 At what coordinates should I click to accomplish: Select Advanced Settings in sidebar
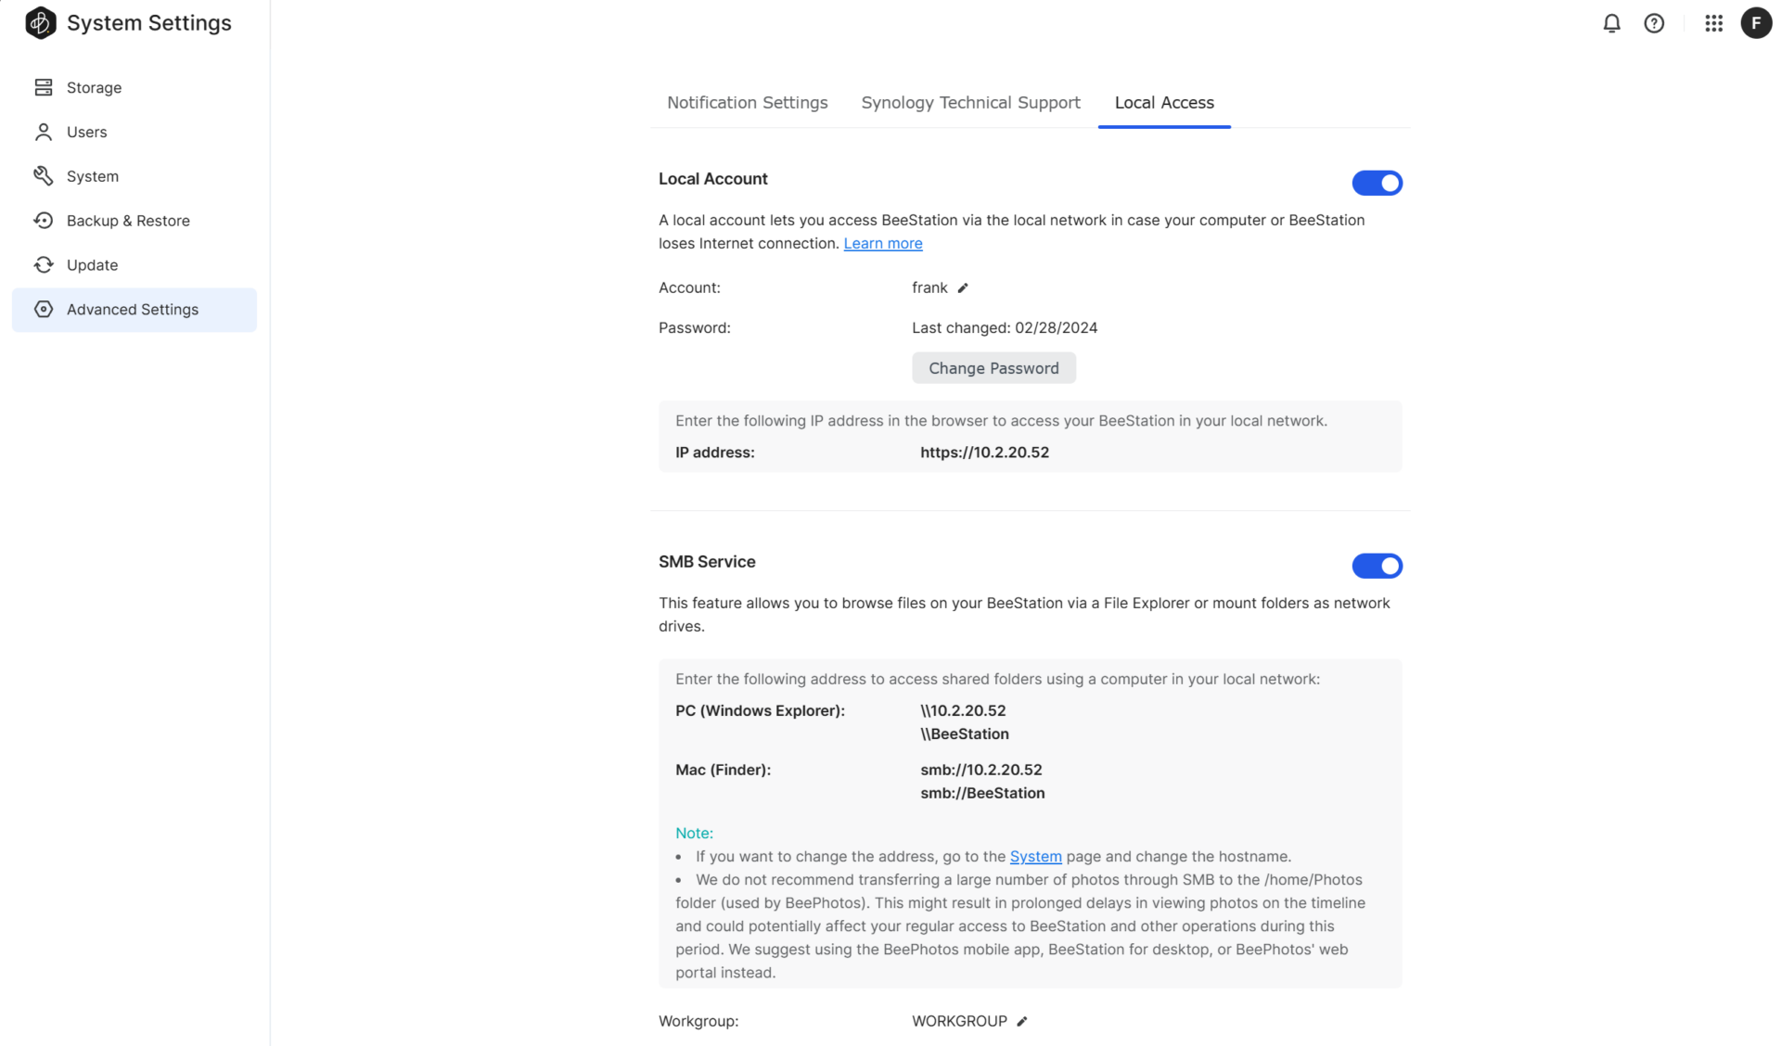tap(135, 310)
